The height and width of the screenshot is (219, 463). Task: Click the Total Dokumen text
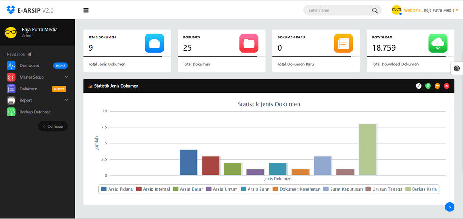pos(196,64)
